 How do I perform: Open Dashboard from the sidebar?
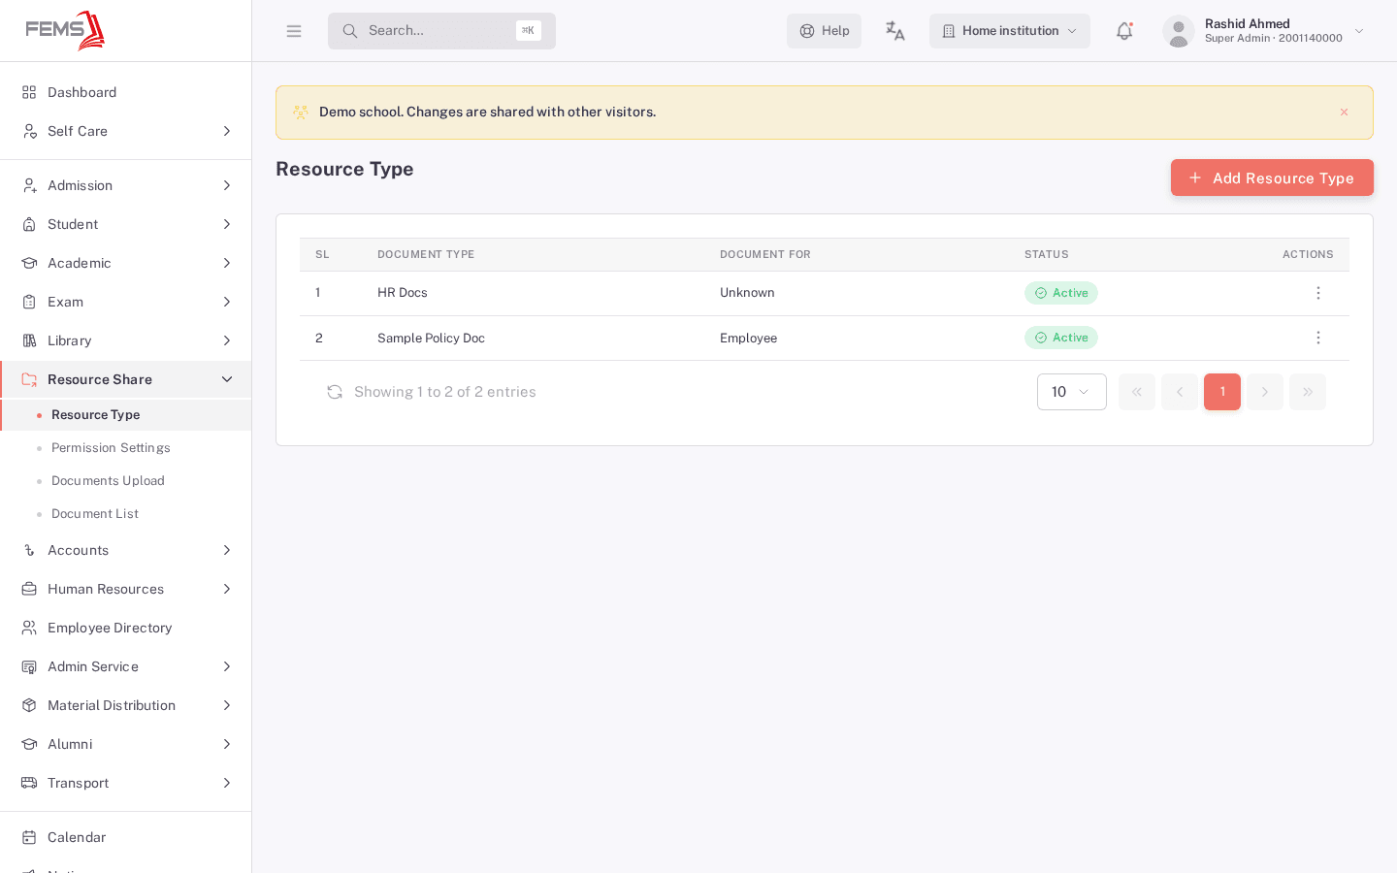(126, 92)
